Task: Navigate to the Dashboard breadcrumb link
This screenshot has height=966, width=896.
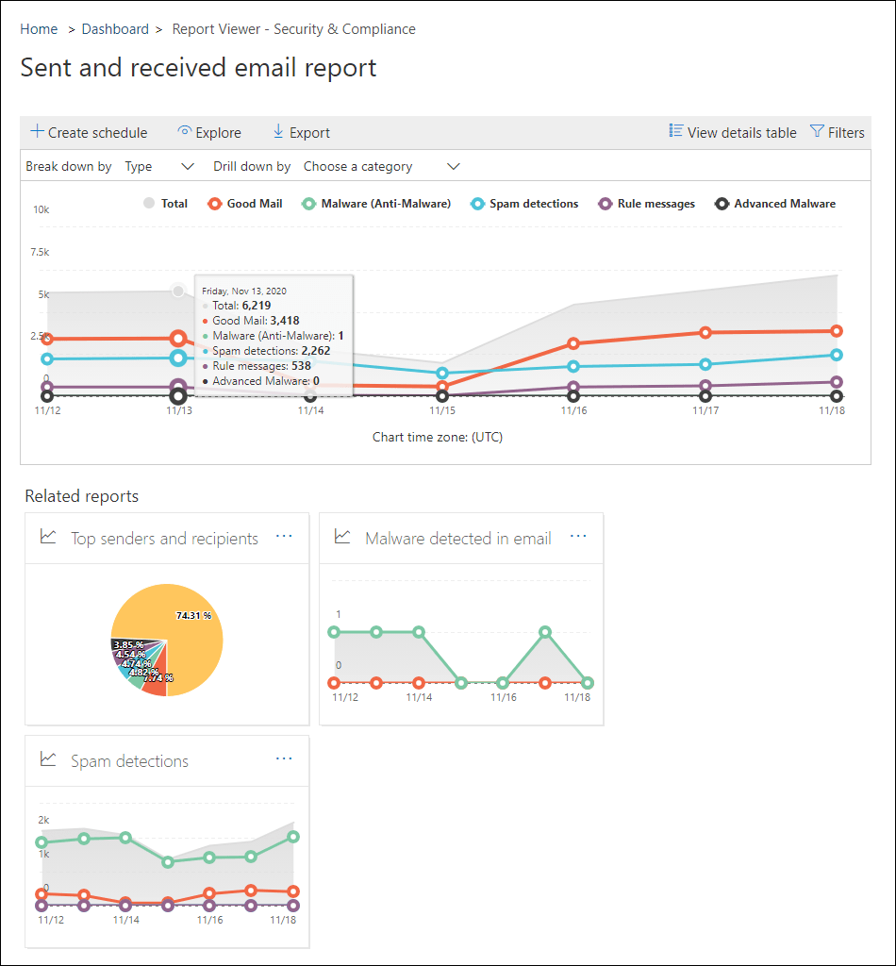Action: [x=115, y=29]
